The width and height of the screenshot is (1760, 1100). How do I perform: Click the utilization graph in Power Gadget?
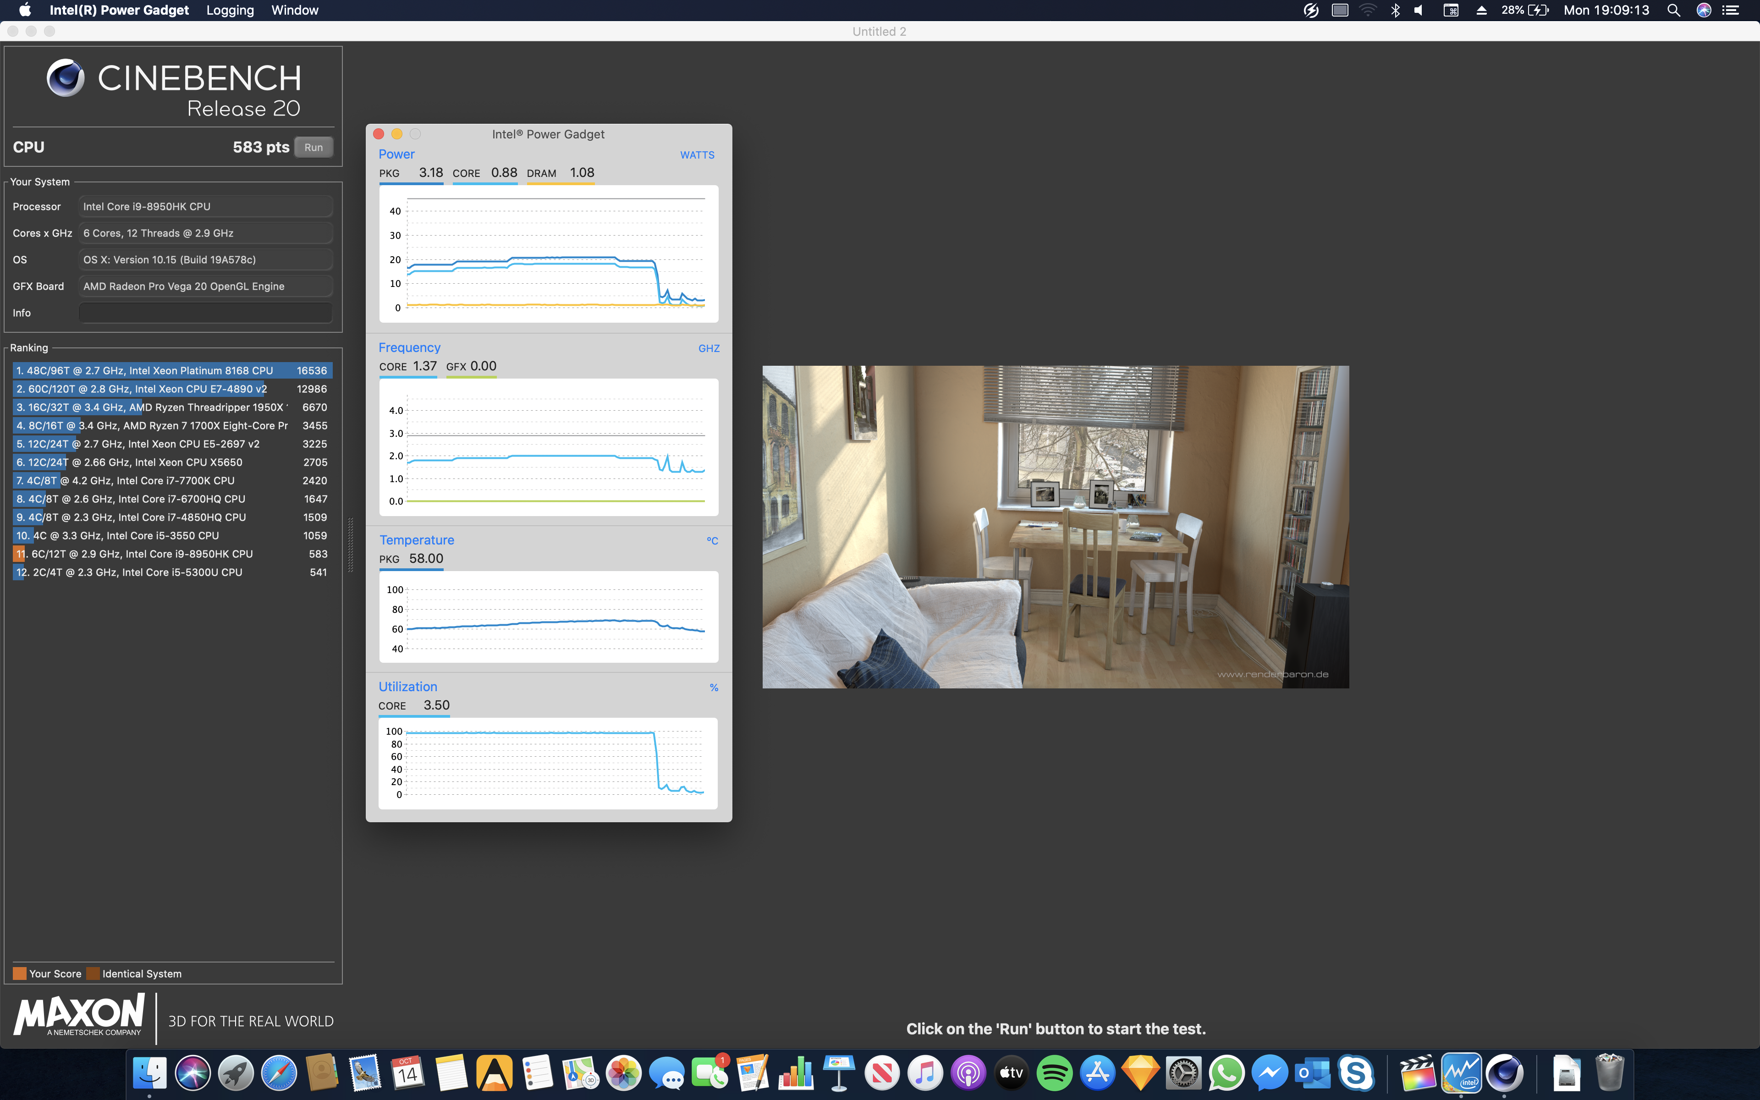tap(548, 763)
